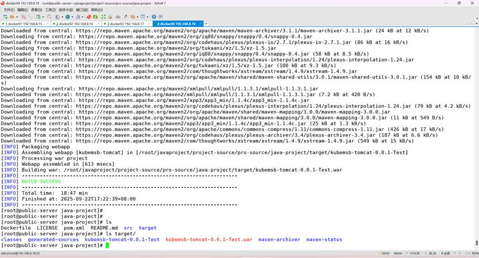Open the 查看(V) menu
Screen dimensions: 479x258
point(36,10)
